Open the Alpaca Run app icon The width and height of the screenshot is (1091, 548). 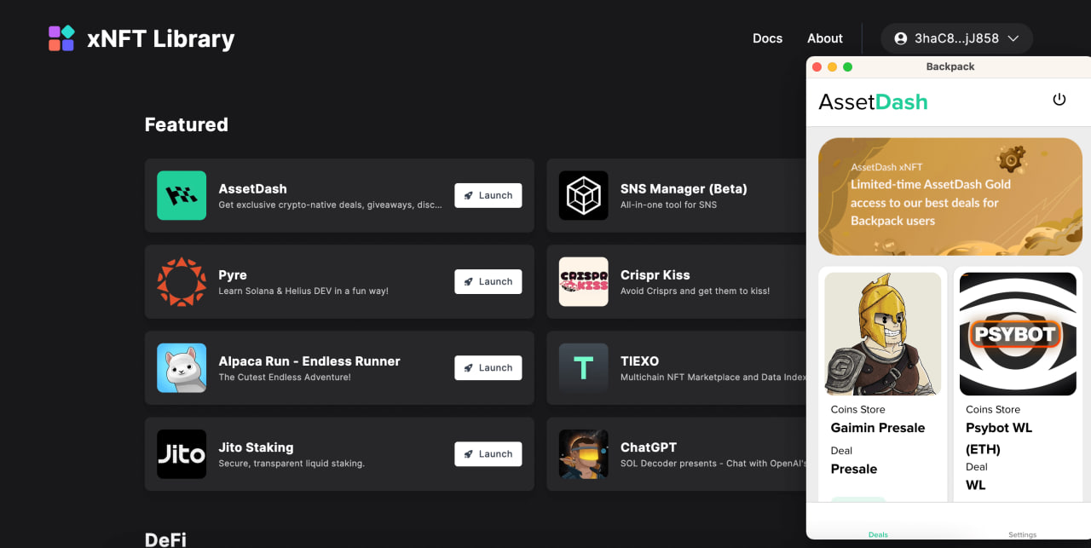[182, 367]
